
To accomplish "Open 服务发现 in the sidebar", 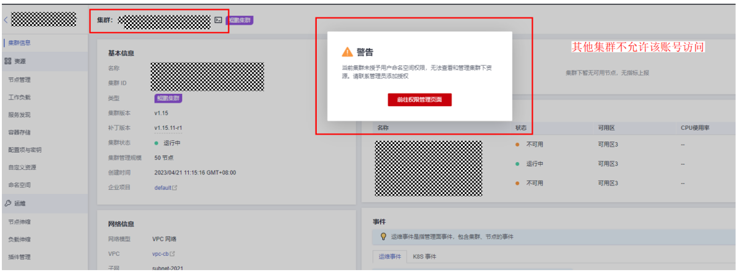I will coord(20,114).
